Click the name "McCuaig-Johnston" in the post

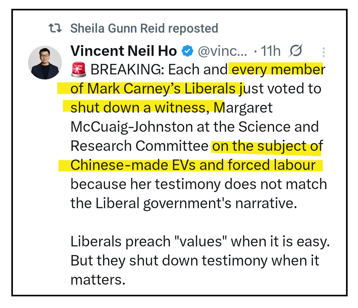point(131,127)
